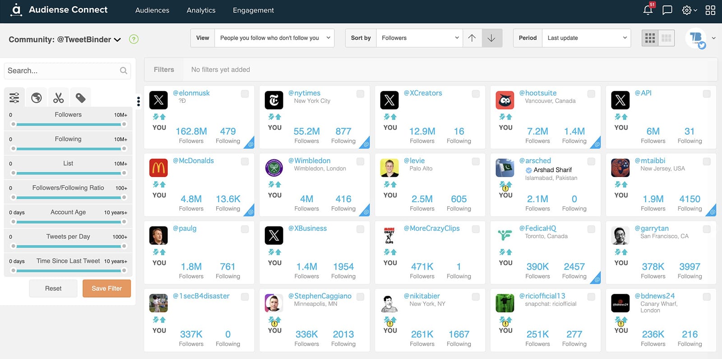
Task: Click the Reset button
Action: (53, 288)
